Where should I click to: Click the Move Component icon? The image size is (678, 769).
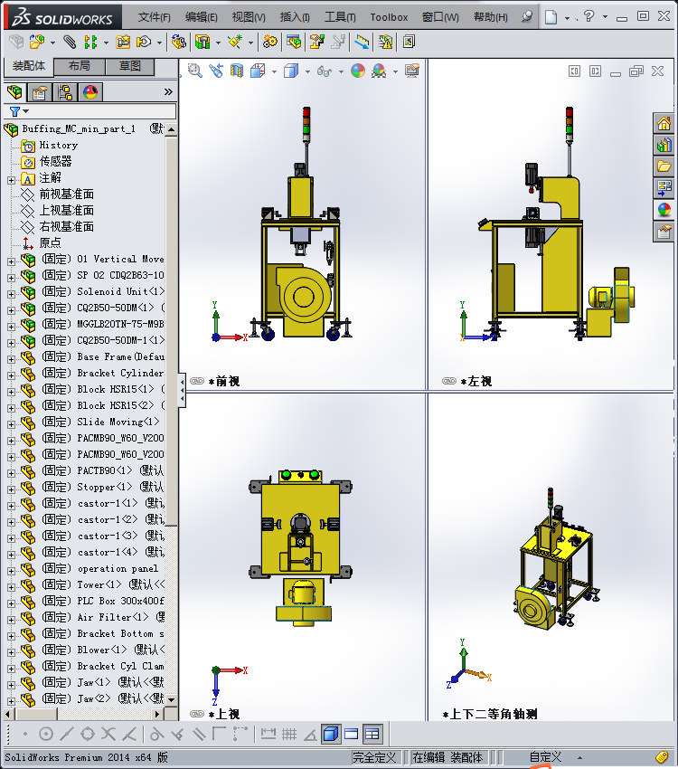(x=144, y=42)
